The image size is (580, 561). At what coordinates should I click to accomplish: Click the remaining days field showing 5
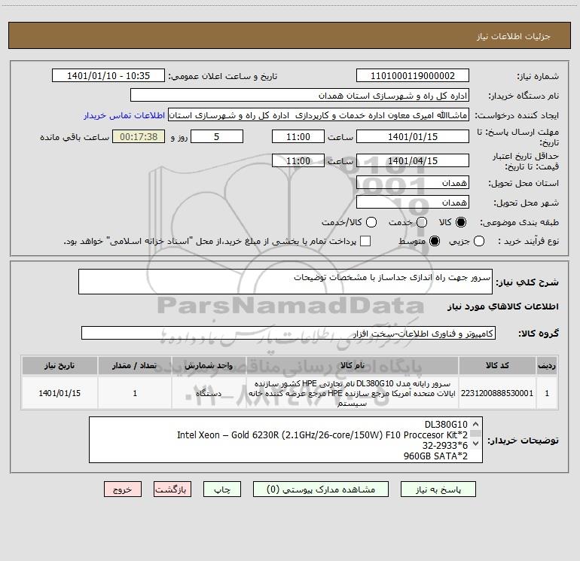coord(217,136)
